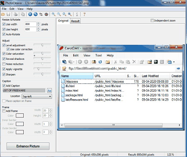Click the magnifier icon with four arrows
187x157 pixels.
point(70,14)
